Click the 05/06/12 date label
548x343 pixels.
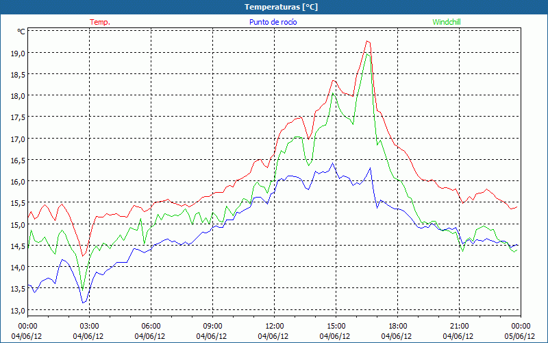pyautogui.click(x=520, y=336)
